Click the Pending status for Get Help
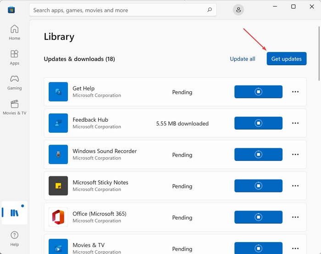Screen dimensions: 321x254 182,92
